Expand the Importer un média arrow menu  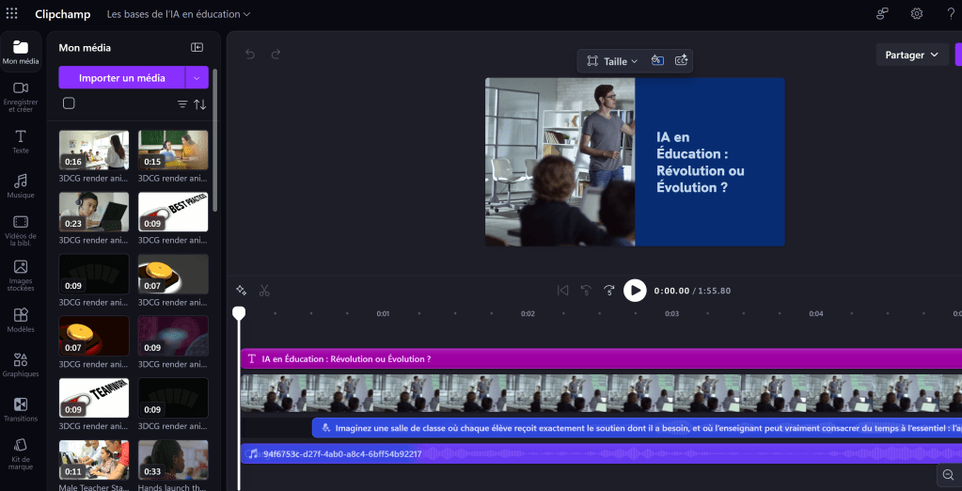point(197,78)
